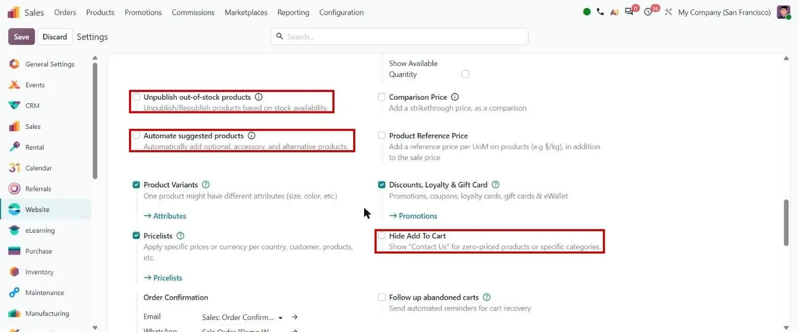This screenshot has width=799, height=332.
Task: Select the Sales icon in settings sidebar
Action: tap(15, 126)
